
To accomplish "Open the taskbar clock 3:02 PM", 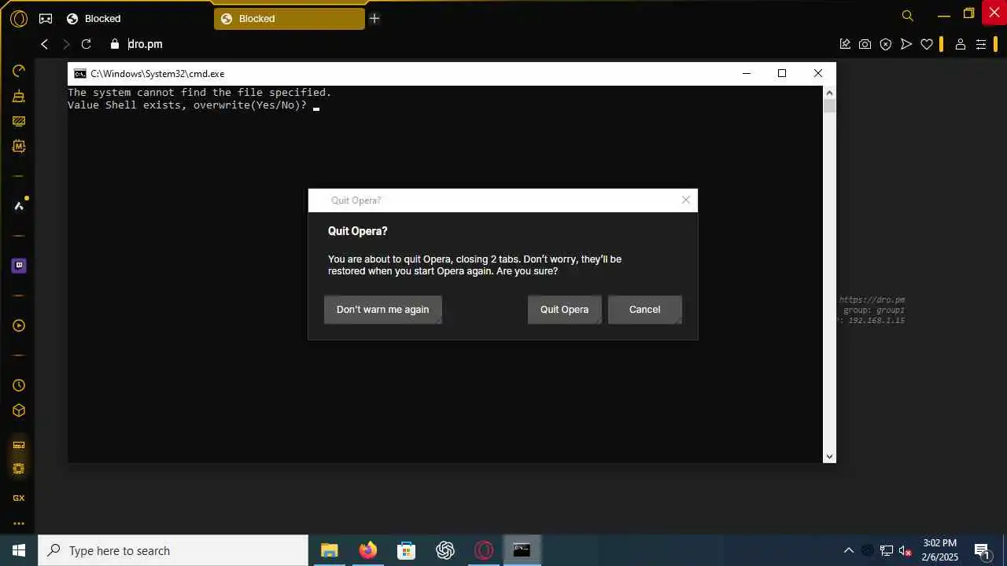I will click(x=940, y=550).
